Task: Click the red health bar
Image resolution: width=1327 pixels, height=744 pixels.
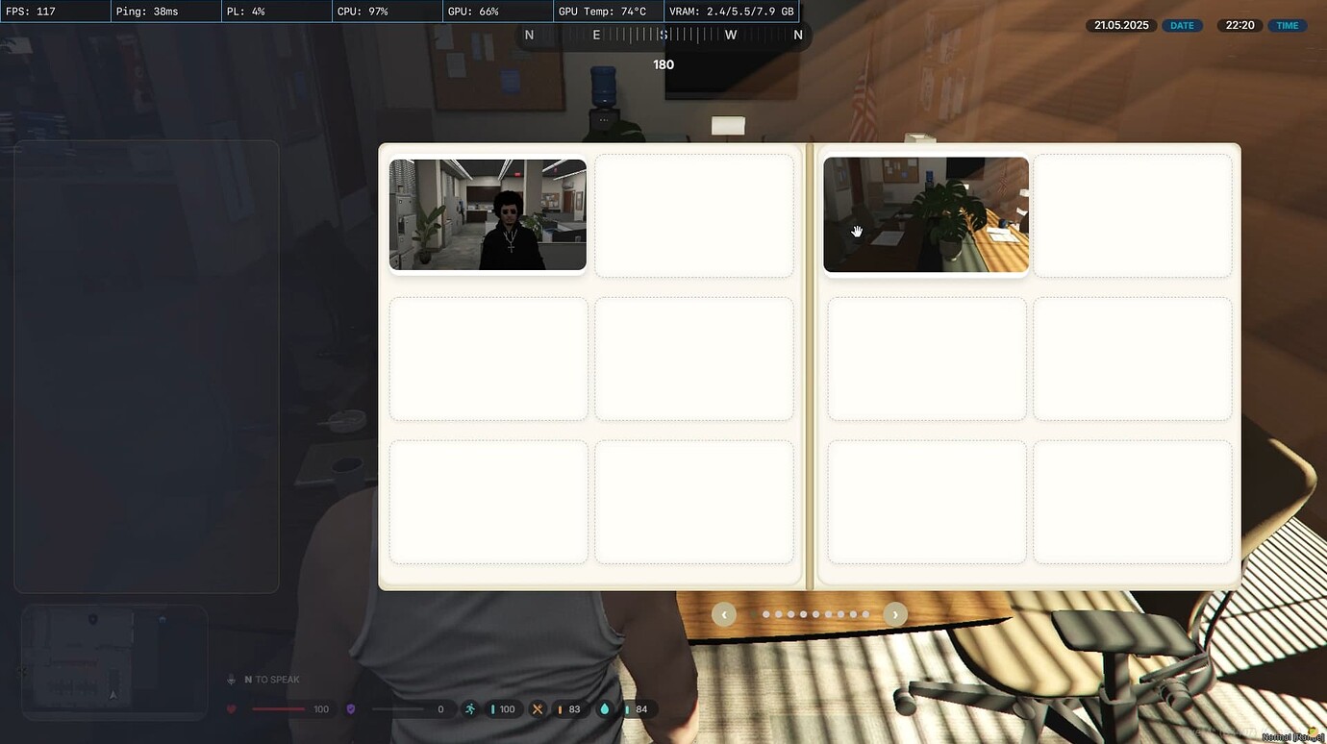Action: (278, 709)
